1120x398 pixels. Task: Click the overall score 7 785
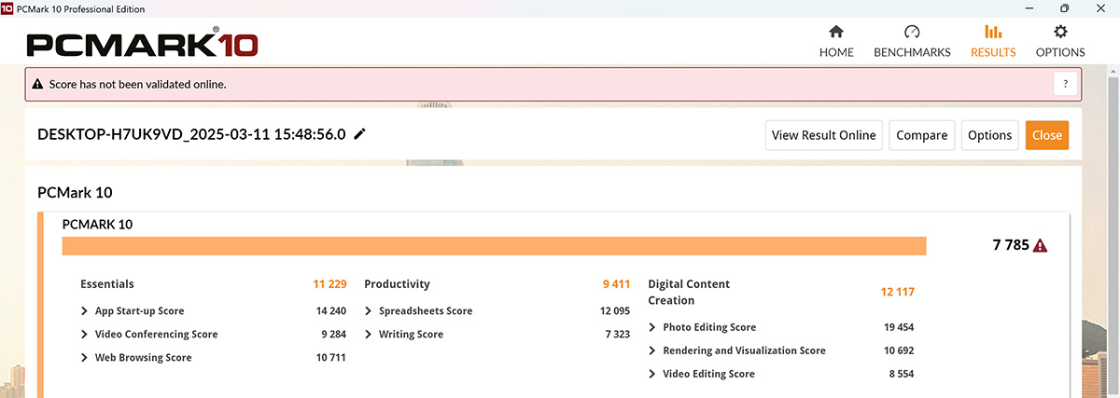(1010, 246)
